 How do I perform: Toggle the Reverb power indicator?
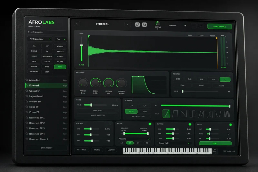coord(190,124)
